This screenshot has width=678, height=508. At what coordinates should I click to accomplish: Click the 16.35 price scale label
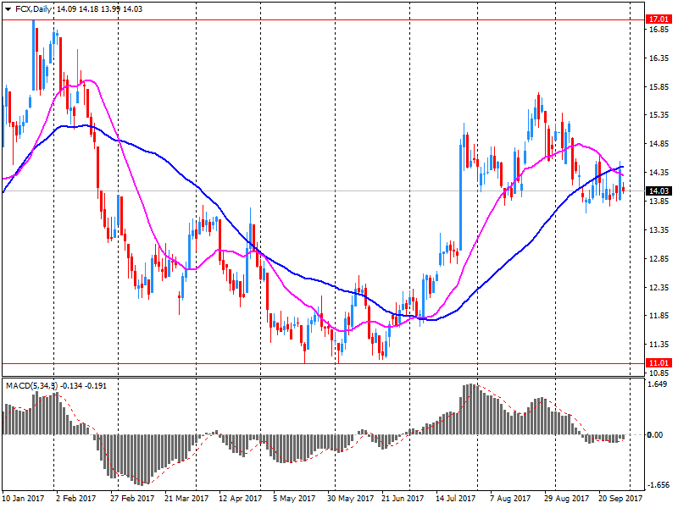(659, 58)
